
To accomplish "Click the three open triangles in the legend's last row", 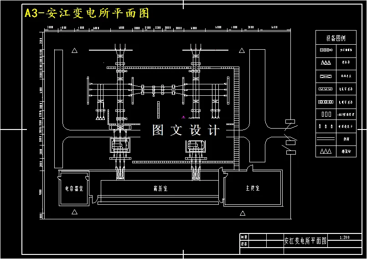I will click(x=326, y=151).
